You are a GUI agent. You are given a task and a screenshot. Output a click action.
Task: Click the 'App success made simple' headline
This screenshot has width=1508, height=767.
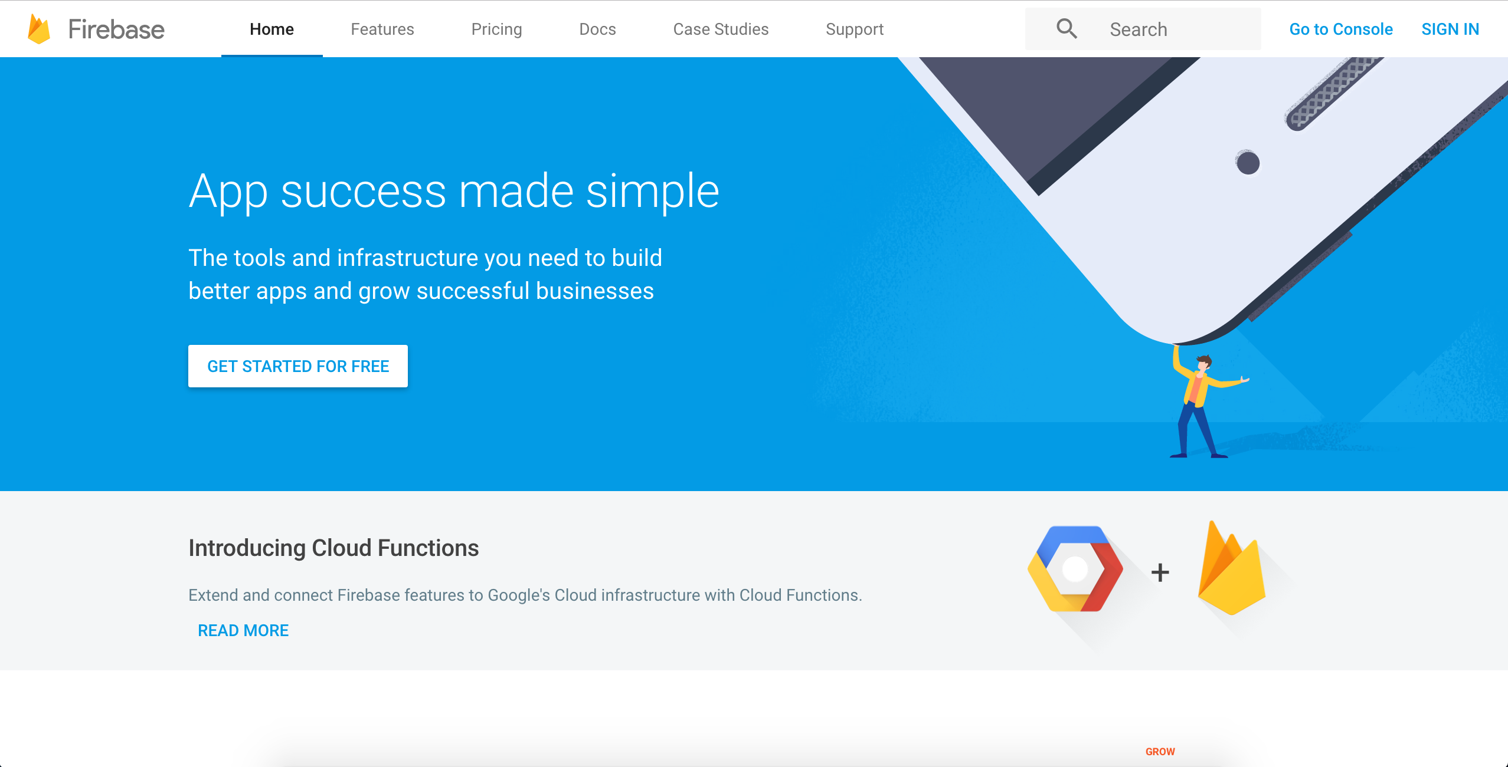click(454, 192)
